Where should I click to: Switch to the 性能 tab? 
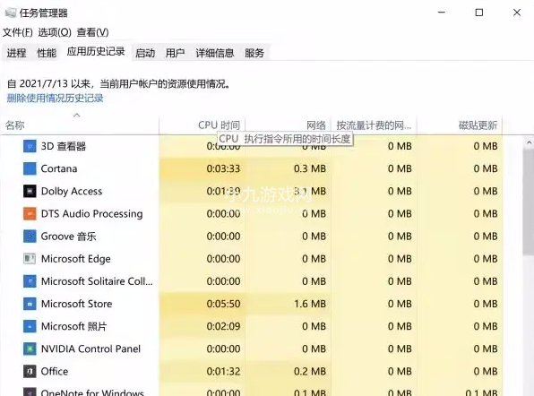coord(47,53)
